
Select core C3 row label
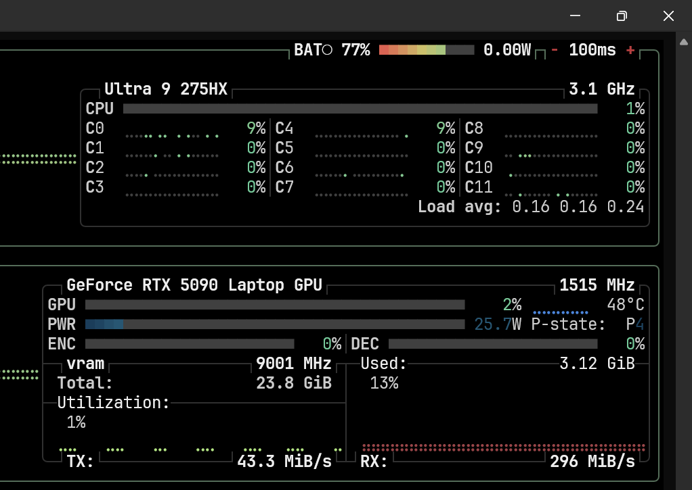coord(95,187)
